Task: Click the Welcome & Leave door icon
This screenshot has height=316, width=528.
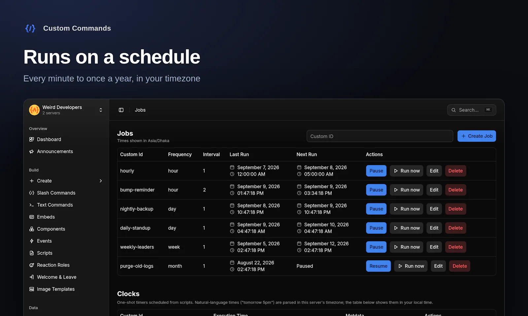Action: [x=32, y=277]
